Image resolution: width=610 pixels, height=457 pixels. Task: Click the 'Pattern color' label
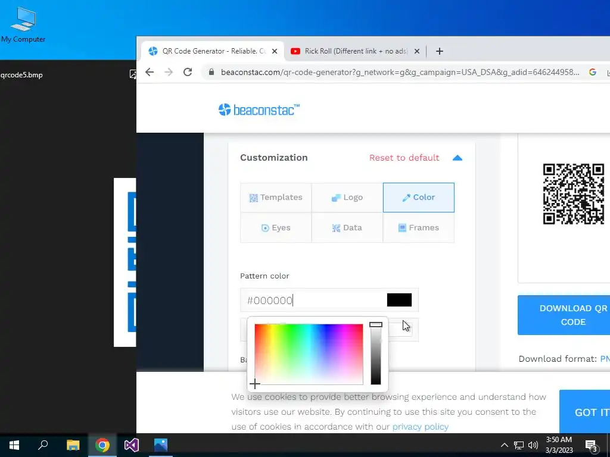point(264,276)
